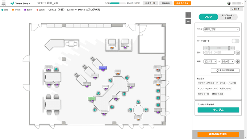The height and width of the screenshot is (139, 247).
Task: Switch to the フロア tab
Action: [x=208, y=17]
